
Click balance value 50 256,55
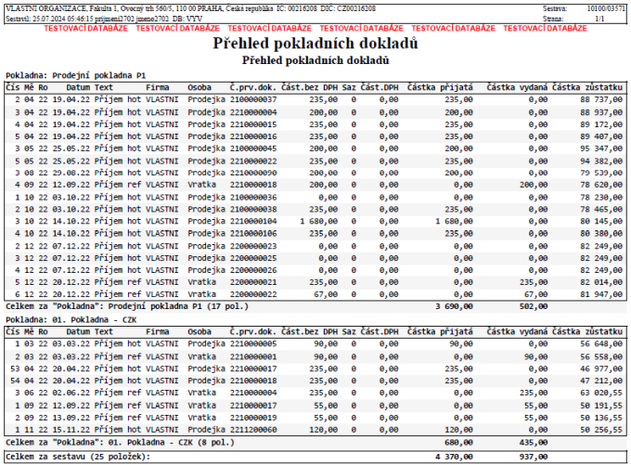(x=601, y=430)
